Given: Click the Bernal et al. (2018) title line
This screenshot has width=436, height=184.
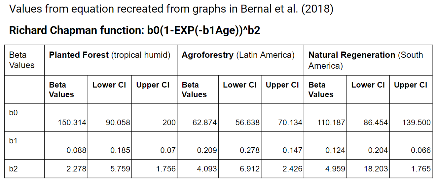Looking at the screenshot, I should point(171,9).
